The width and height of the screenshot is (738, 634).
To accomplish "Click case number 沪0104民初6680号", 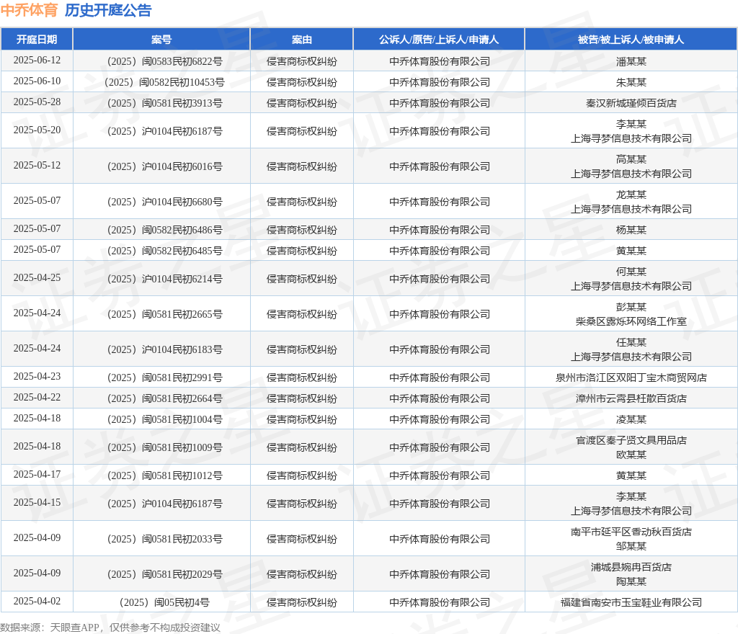I will [x=165, y=202].
